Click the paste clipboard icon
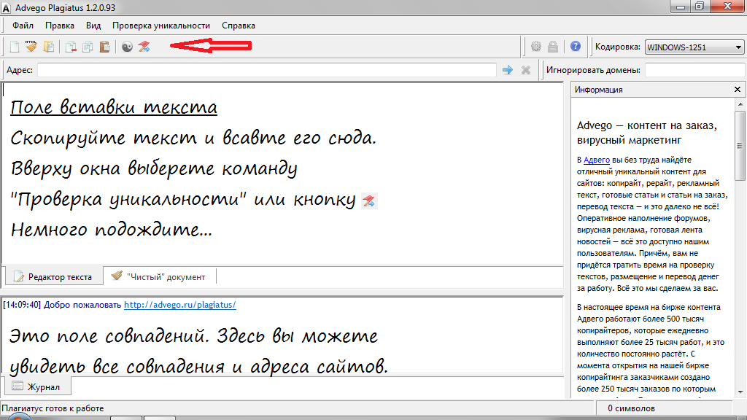747x420 pixels. (105, 46)
